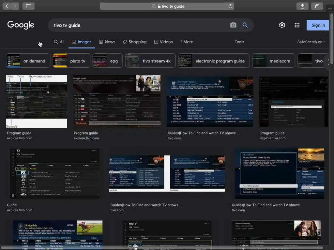334x250 pixels.
Task: Click the Google logo
Action: point(21,25)
